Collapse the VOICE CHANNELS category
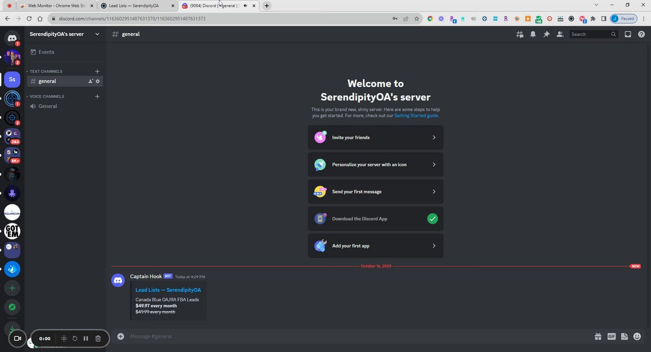This screenshot has height=352, width=651. coord(45,96)
